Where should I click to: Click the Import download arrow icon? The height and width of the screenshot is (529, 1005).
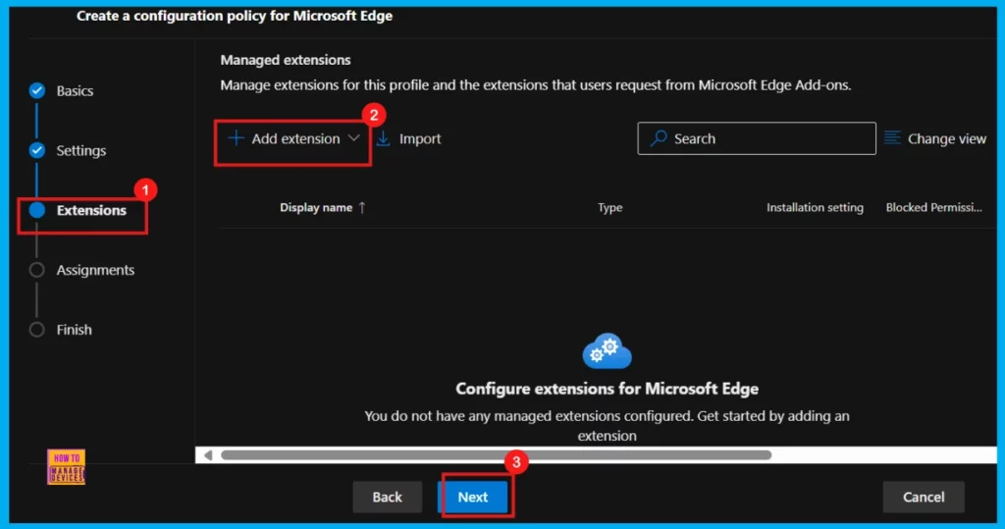(384, 138)
